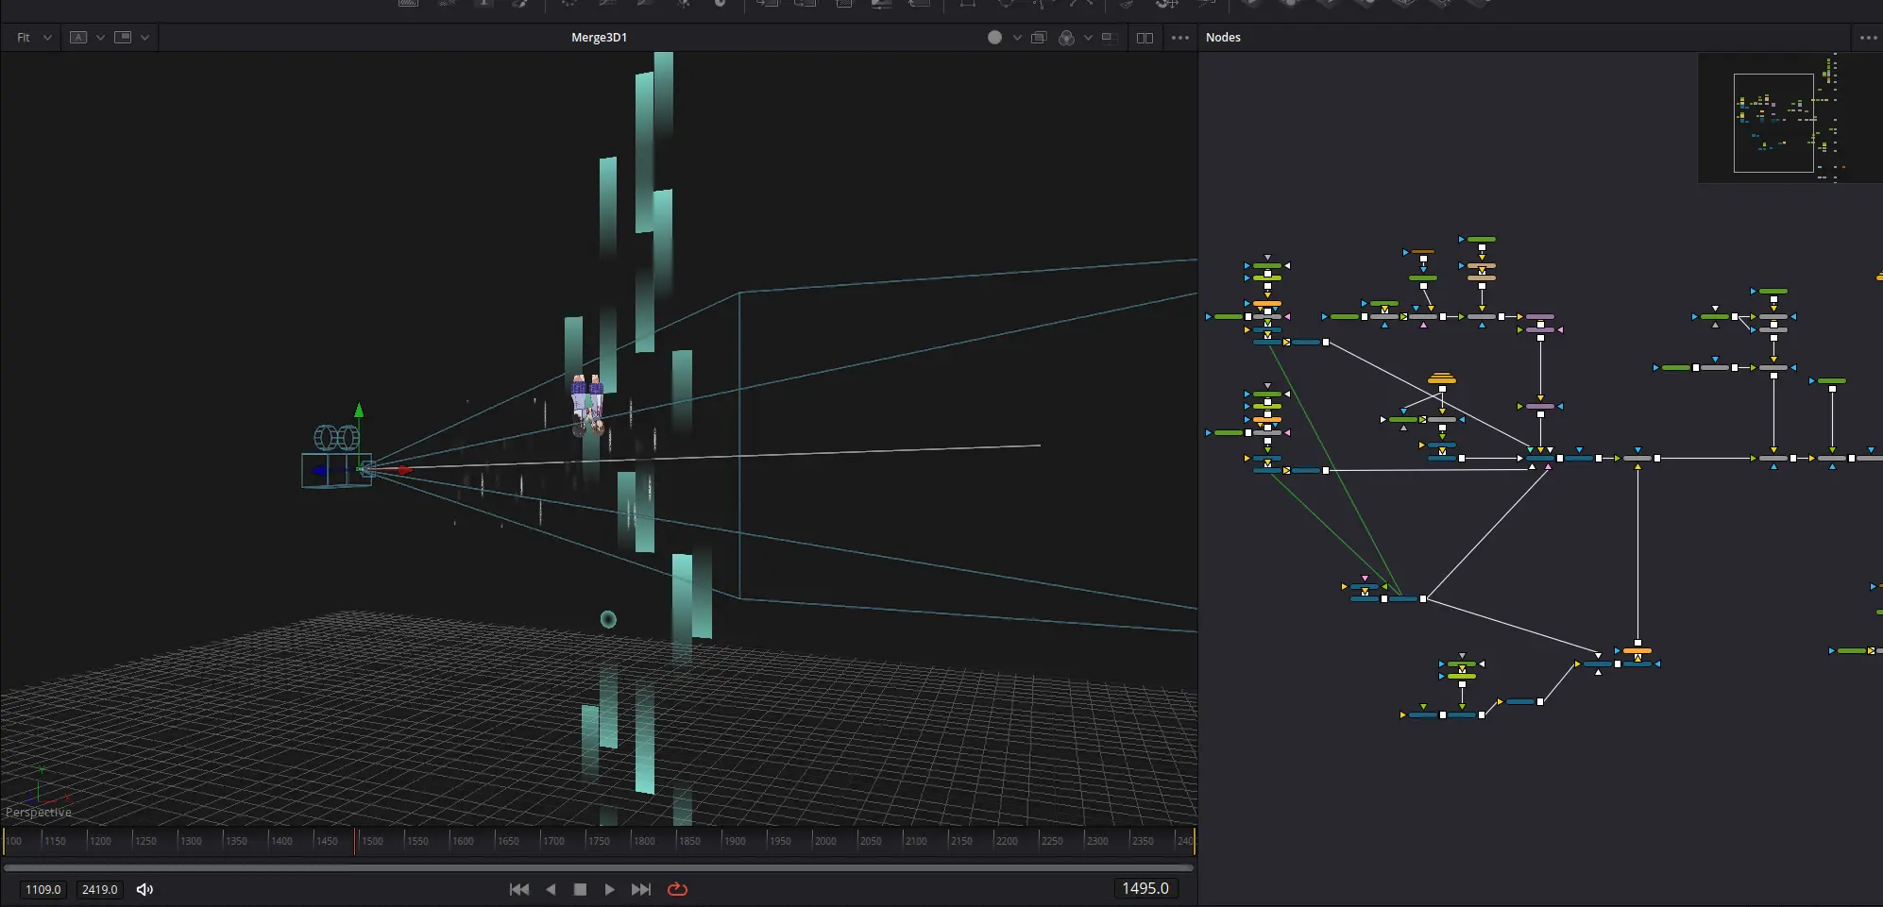Play the composition in reverse
1883x907 pixels.
[551, 889]
